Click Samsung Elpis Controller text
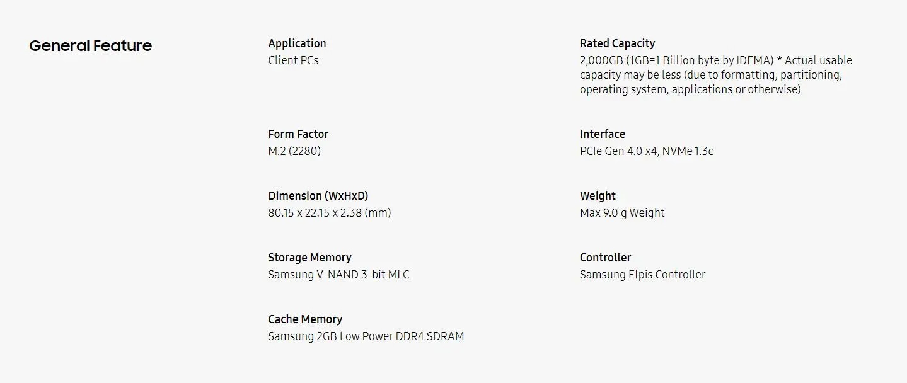The height and width of the screenshot is (383, 907). point(642,275)
